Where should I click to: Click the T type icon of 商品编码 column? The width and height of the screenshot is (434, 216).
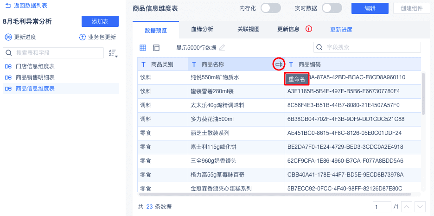(291, 64)
